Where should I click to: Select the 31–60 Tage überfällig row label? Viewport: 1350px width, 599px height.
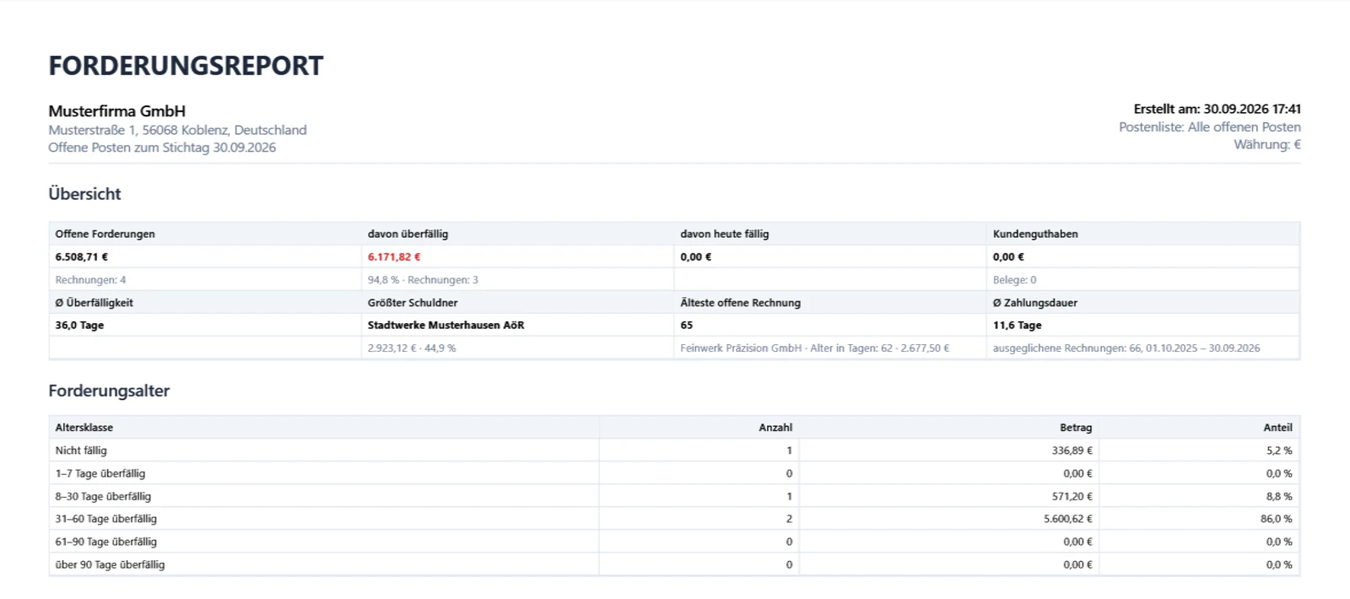tap(106, 519)
